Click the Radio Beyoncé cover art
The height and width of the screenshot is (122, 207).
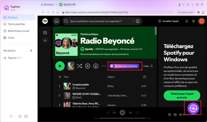tap(66, 44)
